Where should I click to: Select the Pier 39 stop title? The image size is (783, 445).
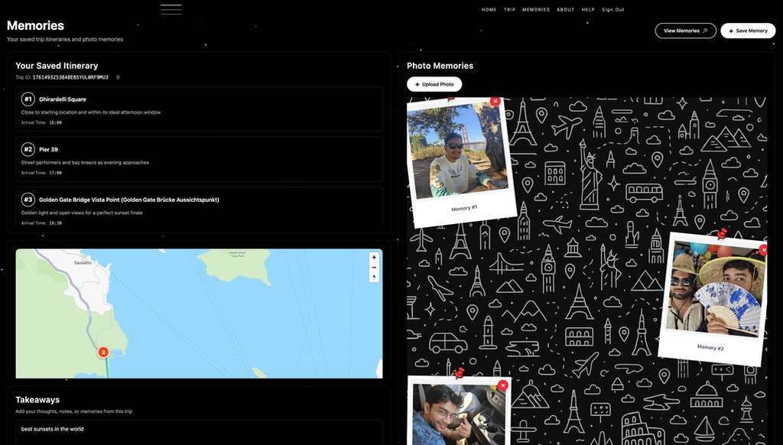(x=48, y=149)
